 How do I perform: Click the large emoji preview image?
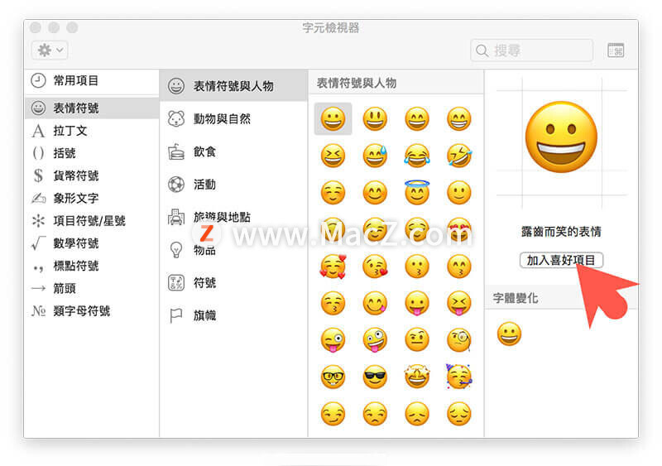coord(561,137)
